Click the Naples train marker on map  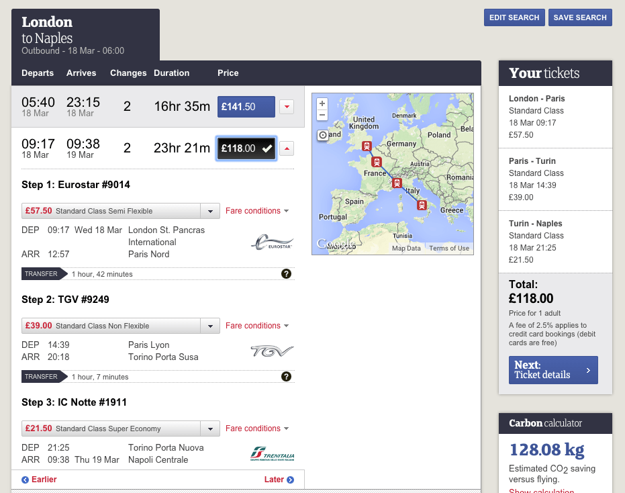[x=422, y=206]
